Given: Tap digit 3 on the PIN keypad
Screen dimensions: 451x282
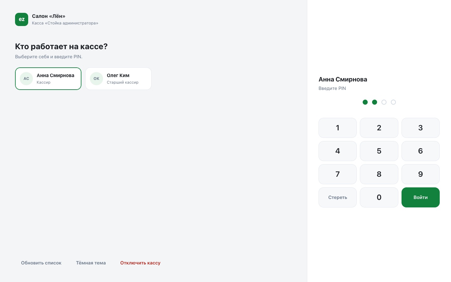Looking at the screenshot, I should (x=421, y=128).
